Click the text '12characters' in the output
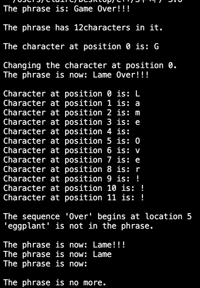The image size is (200, 288). [x=102, y=28]
